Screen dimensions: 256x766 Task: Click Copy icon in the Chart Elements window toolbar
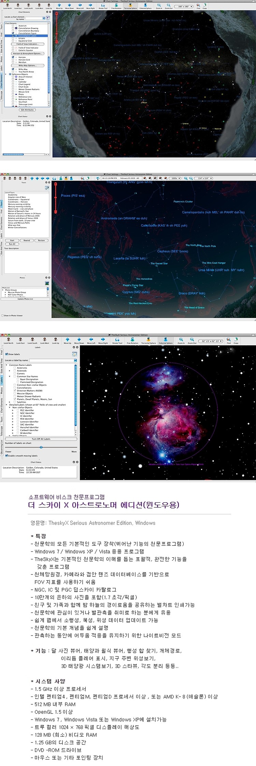[205, 6]
